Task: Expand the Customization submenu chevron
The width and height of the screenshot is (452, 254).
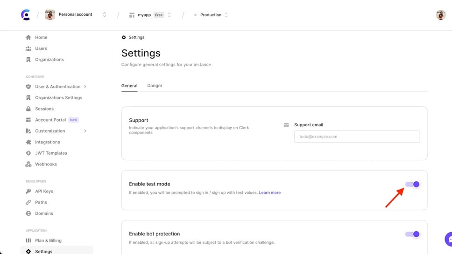Action: (85, 131)
